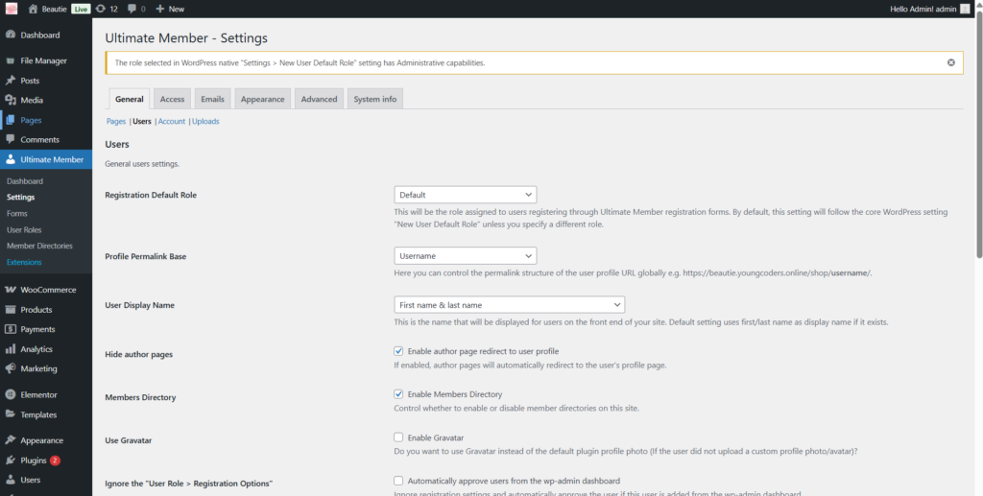Screen dimensions: 983x496
Task: Open User Display Name dropdown
Action: point(509,305)
